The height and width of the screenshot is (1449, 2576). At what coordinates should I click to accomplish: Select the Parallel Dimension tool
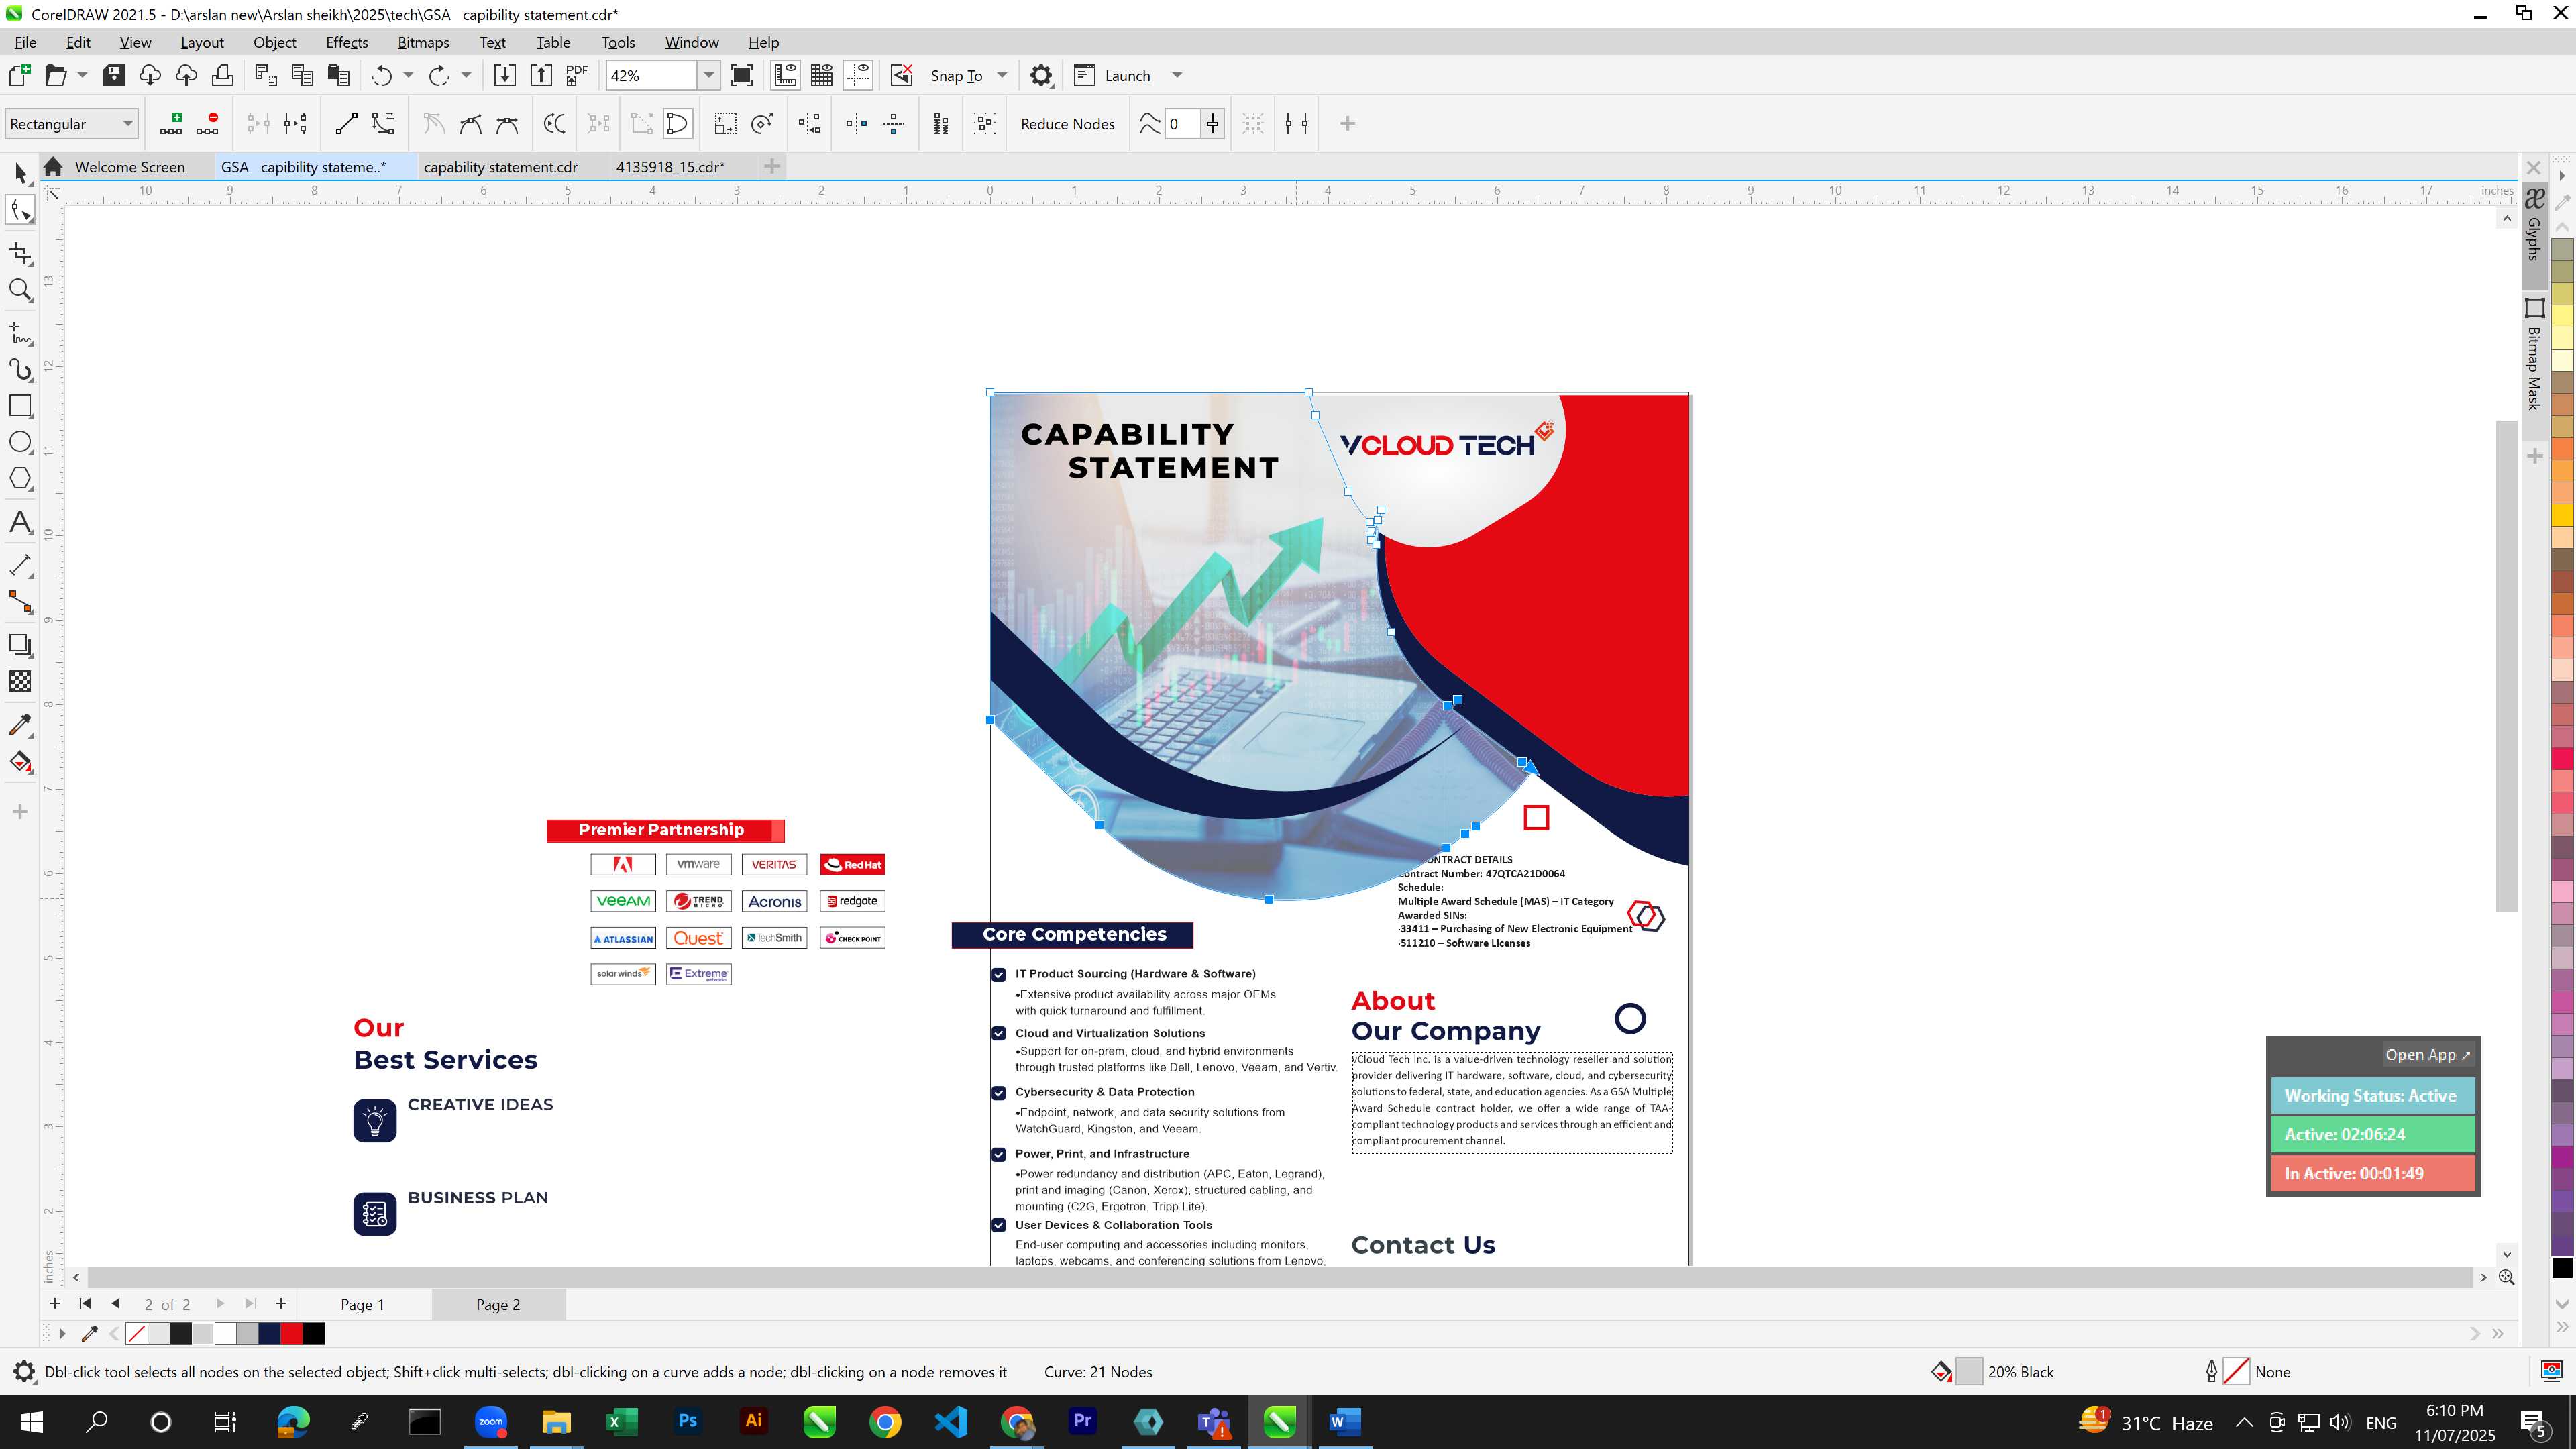pos(20,565)
